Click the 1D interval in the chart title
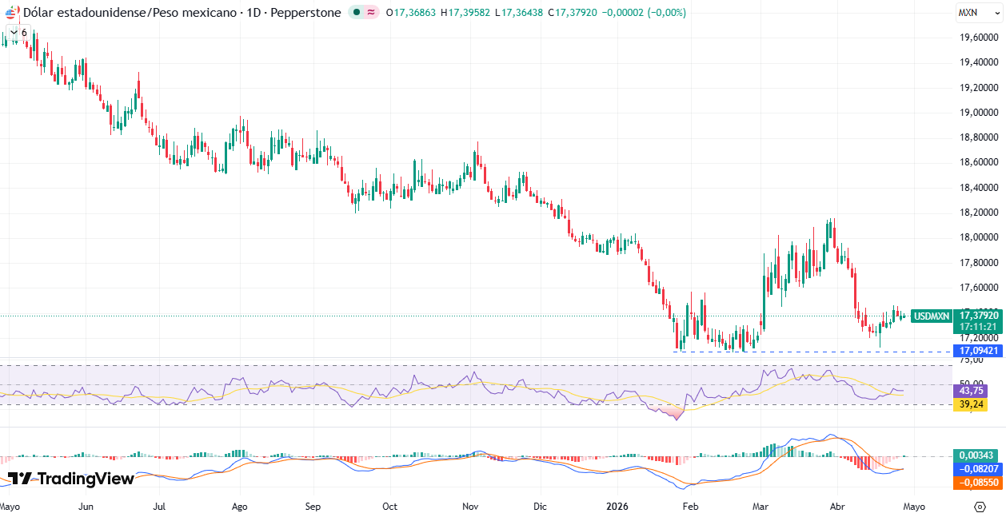 click(x=253, y=13)
